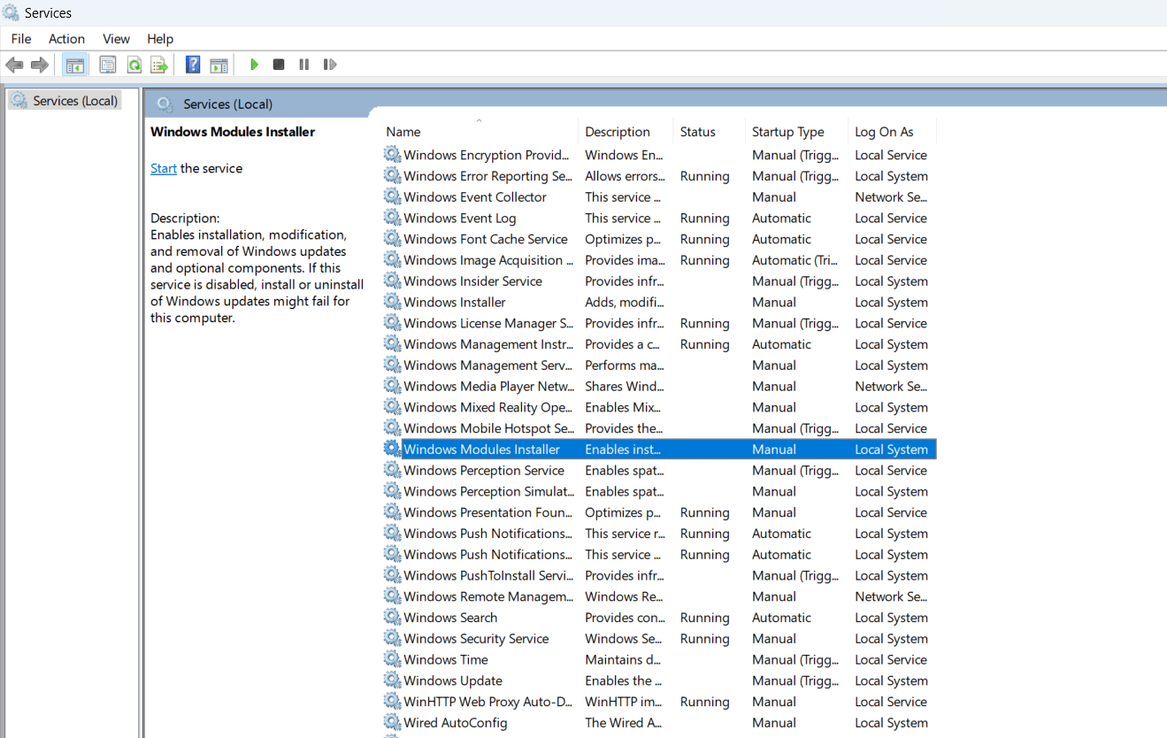Click the Start link for the service

pos(164,168)
